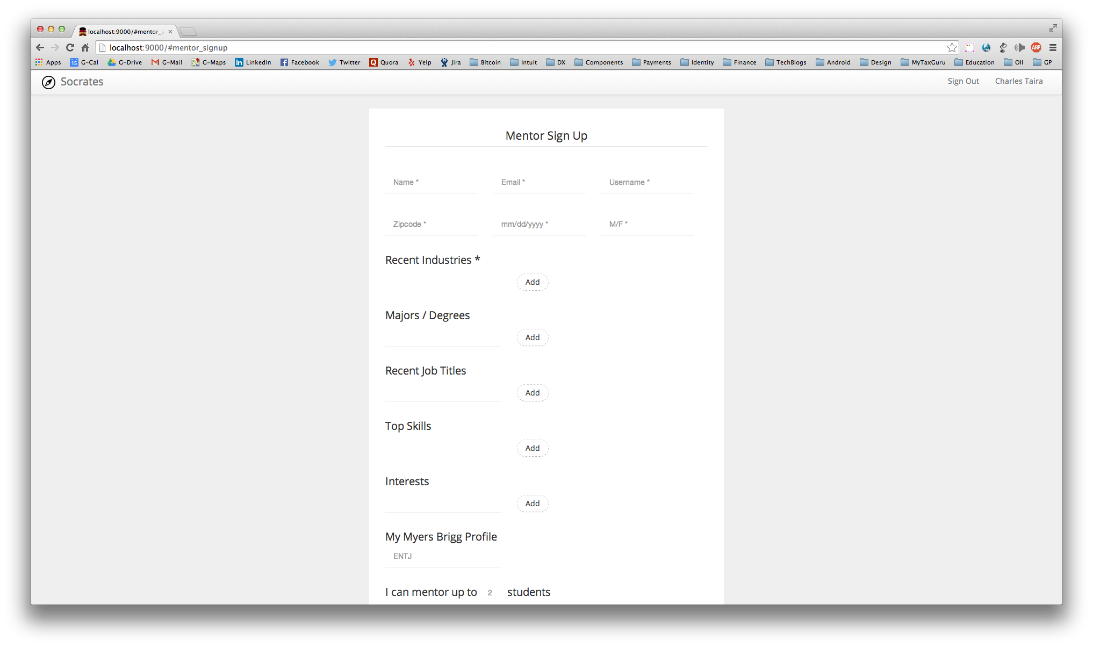The height and width of the screenshot is (647, 1093).
Task: Open G-Mail bookmark icon
Action: coord(155,62)
